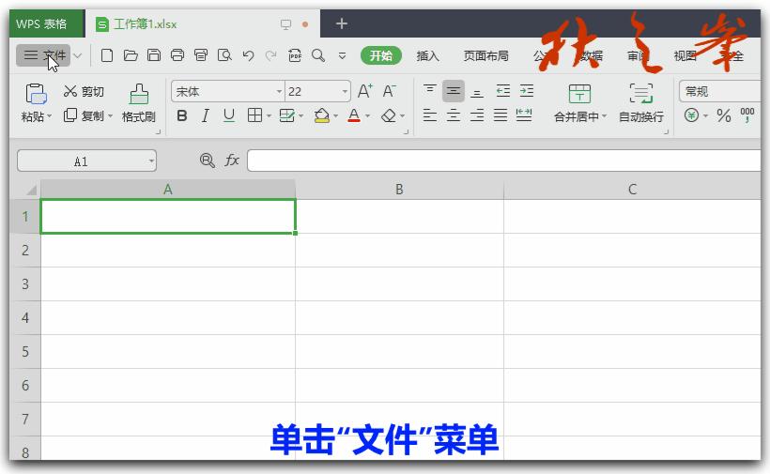Align text to top icon
The image size is (770, 474).
pyautogui.click(x=430, y=90)
